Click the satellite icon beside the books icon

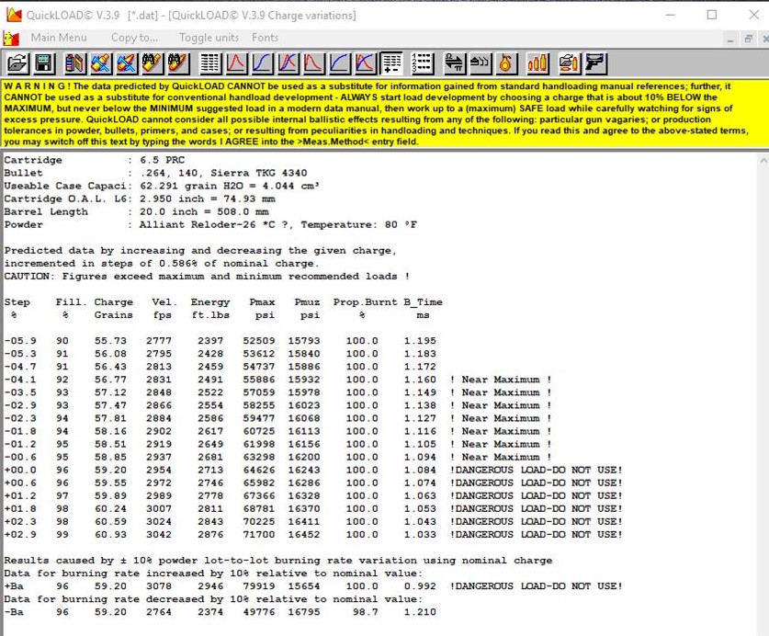click(x=100, y=63)
